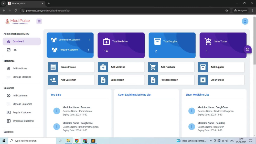Click the Short Medicine List heading
Viewport: 256px width, 144px height.
coord(197,95)
